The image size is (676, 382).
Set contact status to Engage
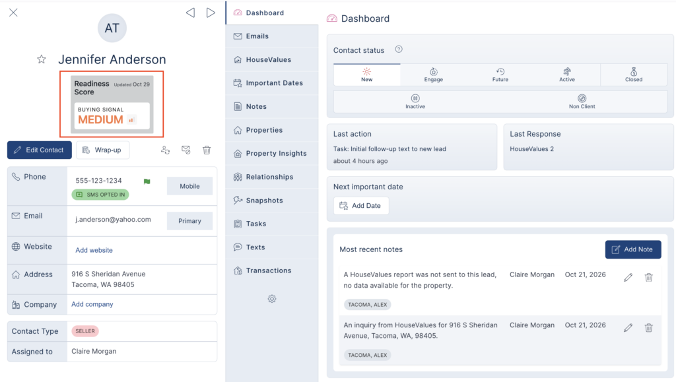(433, 75)
